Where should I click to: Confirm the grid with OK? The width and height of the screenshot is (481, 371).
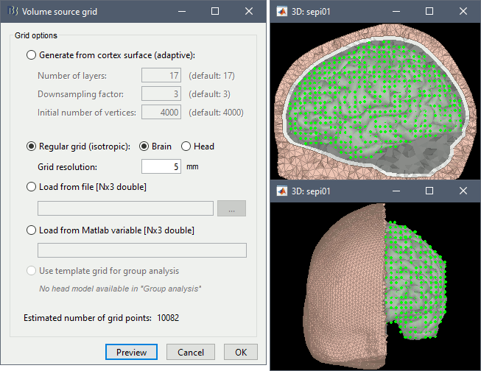[x=241, y=352]
